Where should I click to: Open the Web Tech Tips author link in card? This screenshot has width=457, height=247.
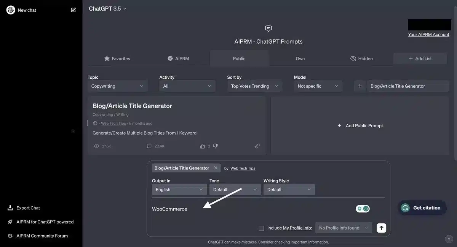(x=113, y=123)
